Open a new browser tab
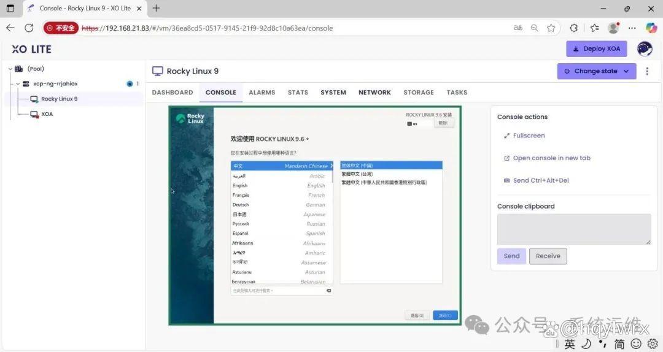Viewport: 663px width, 352px height. pos(156,8)
